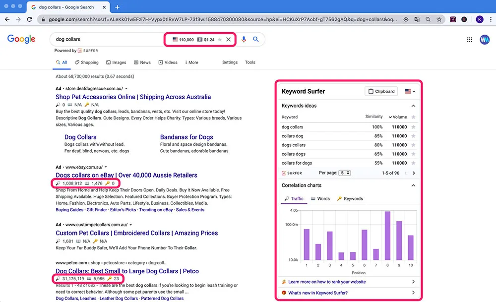Open the browser zoom magnifier icon
This screenshot has height=302, width=496.
click(x=428, y=20)
